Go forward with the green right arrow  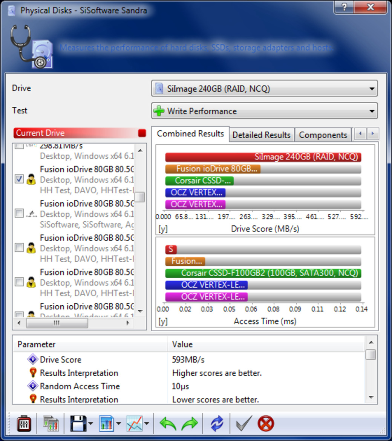pyautogui.click(x=190, y=424)
